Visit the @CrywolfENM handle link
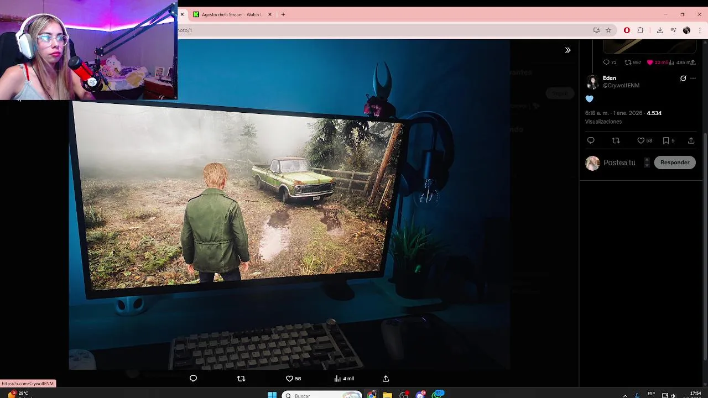This screenshot has width=708, height=398. [x=621, y=86]
